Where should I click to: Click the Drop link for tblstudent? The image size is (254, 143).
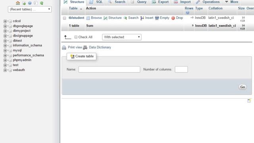179,18
